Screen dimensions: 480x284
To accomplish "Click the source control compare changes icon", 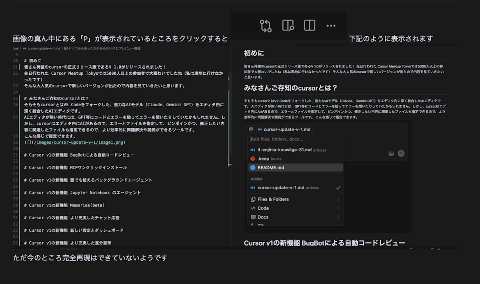I will click(x=266, y=26).
